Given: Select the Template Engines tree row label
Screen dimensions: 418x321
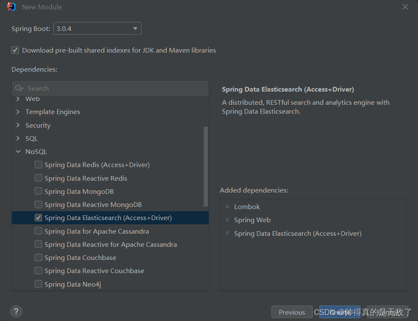Looking at the screenshot, I should point(53,112).
